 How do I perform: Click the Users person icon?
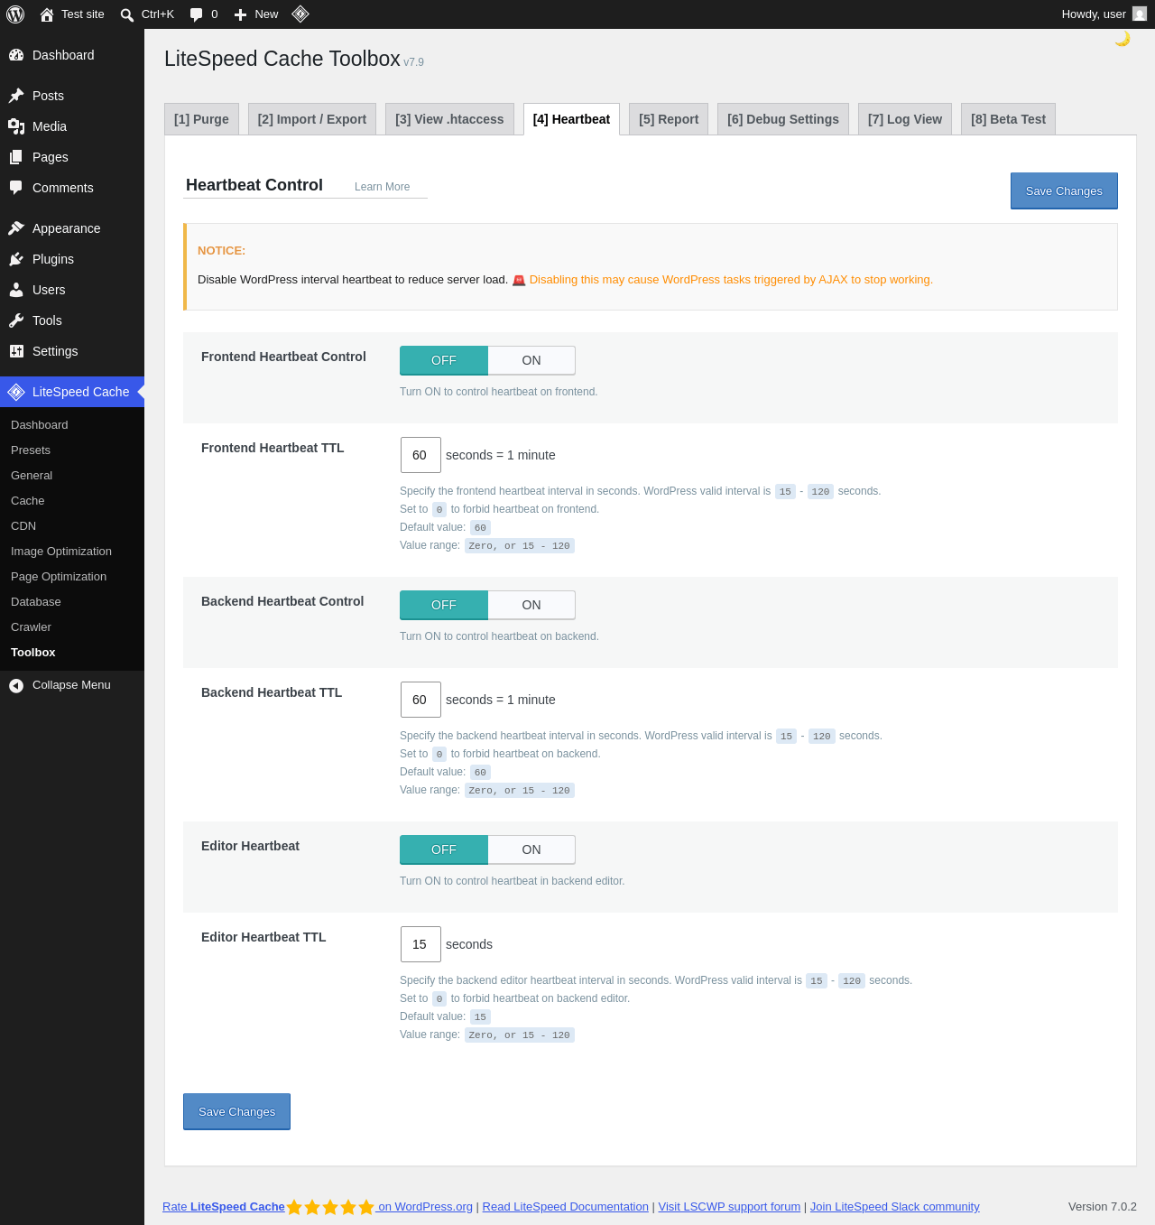pos(16,290)
